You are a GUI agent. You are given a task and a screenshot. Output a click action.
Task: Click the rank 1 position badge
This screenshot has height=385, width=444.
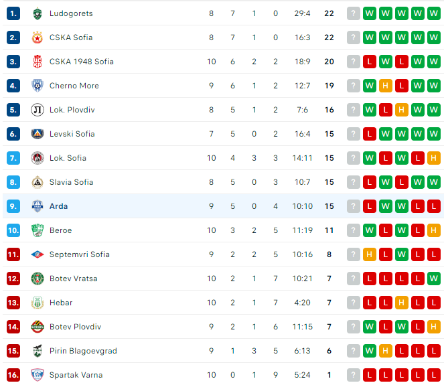tap(13, 13)
